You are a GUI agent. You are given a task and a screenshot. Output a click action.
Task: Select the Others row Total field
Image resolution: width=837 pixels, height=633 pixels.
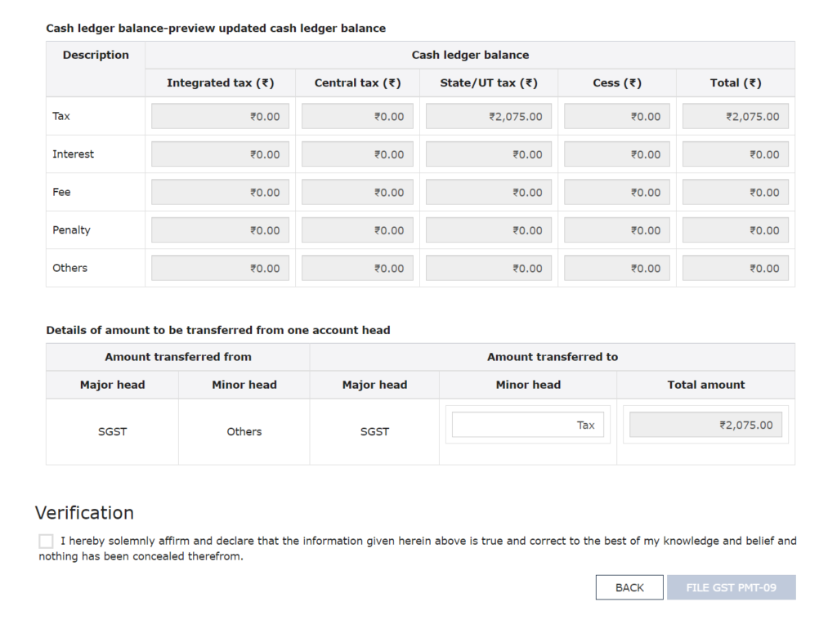tap(736, 269)
